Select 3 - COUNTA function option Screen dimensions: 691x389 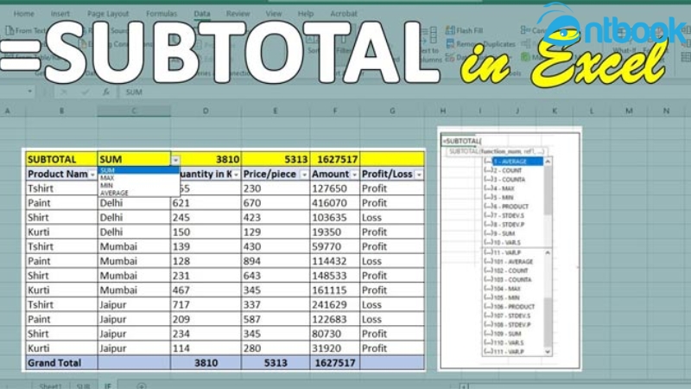(513, 180)
